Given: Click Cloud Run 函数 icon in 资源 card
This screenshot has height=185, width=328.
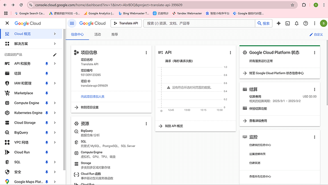Looking at the screenshot, I should point(76,175).
